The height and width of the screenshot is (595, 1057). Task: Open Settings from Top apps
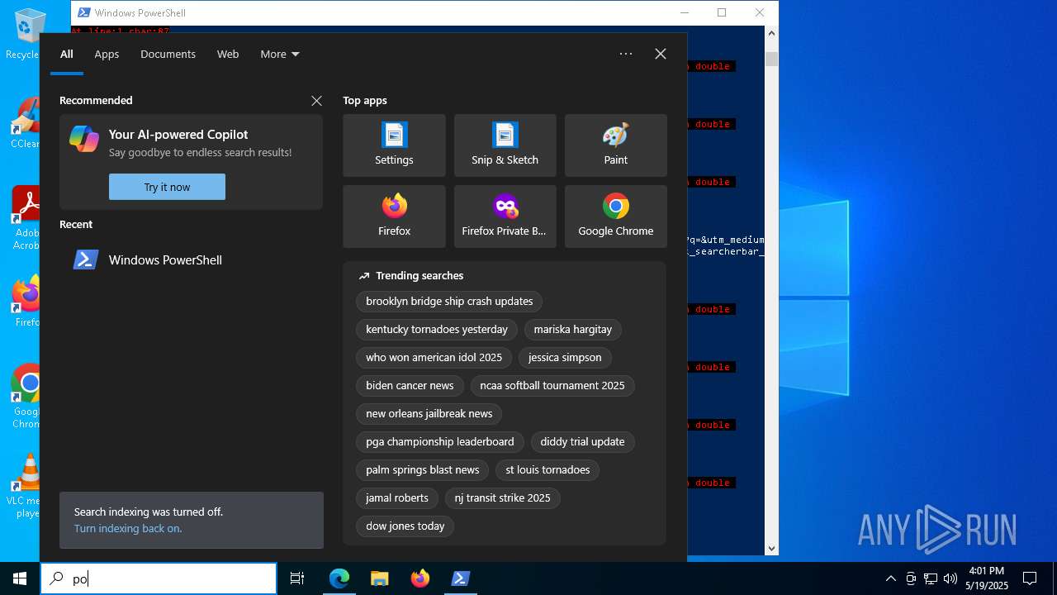pos(394,145)
